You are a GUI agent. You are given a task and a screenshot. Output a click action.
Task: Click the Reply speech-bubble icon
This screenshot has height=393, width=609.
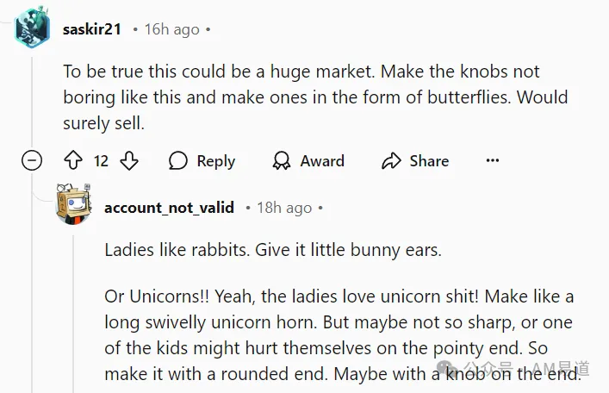click(178, 160)
